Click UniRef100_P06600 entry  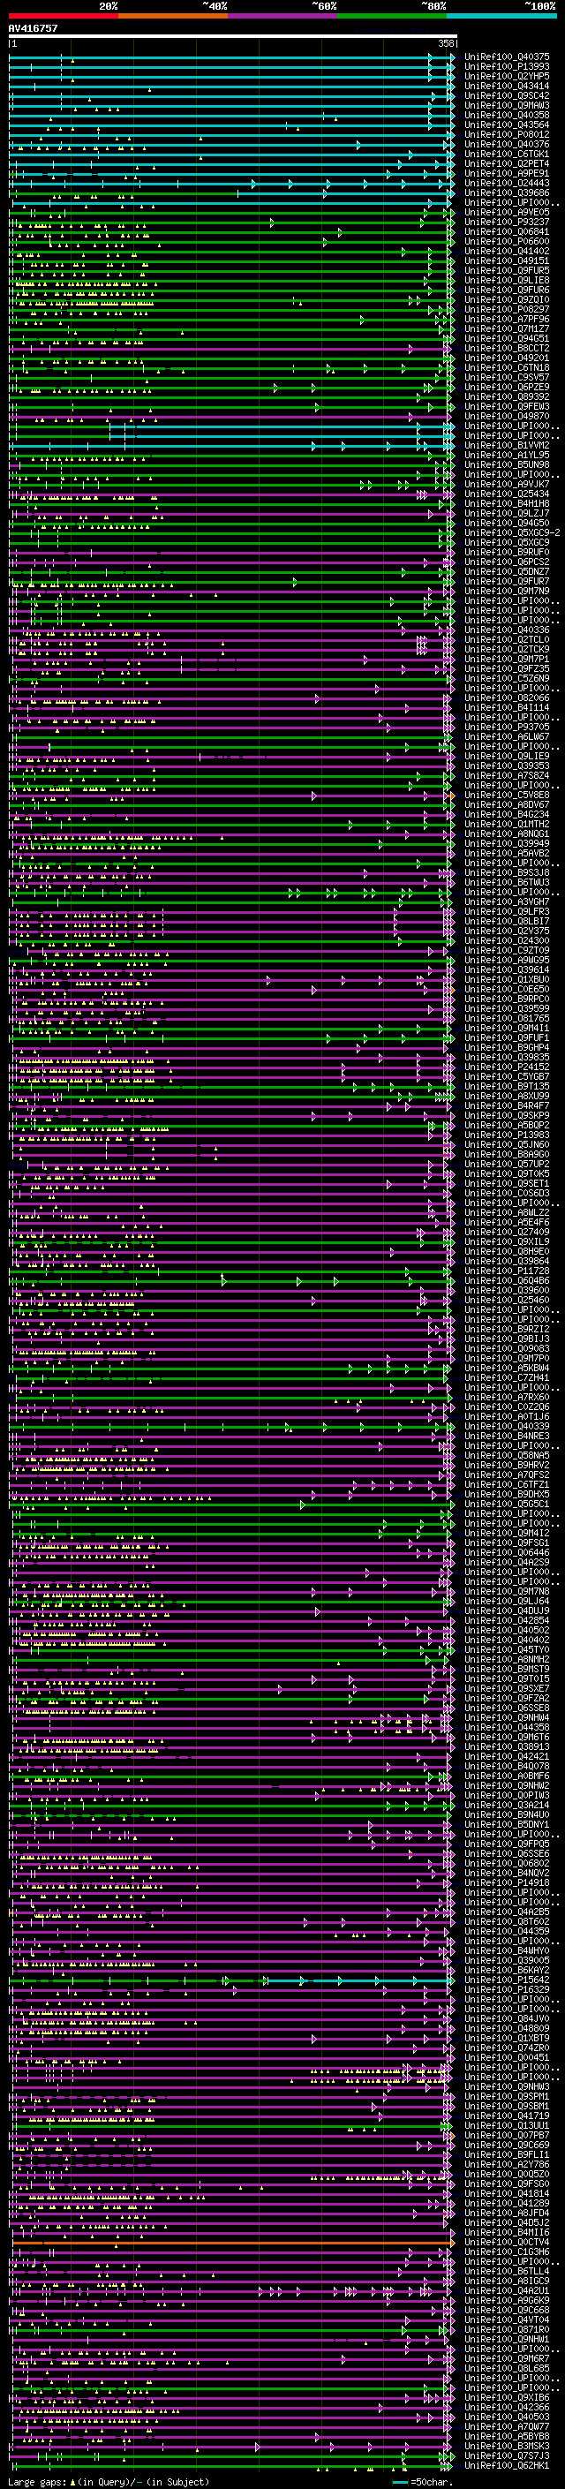(507, 242)
